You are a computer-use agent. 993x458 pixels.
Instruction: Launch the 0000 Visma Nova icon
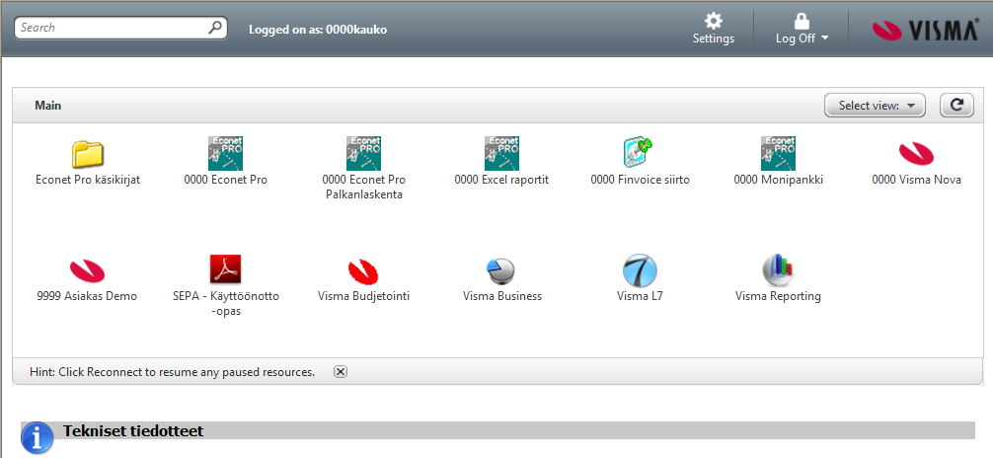[x=916, y=153]
